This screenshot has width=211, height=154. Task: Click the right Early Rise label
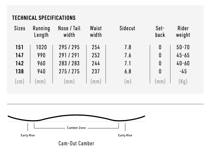click(125, 135)
